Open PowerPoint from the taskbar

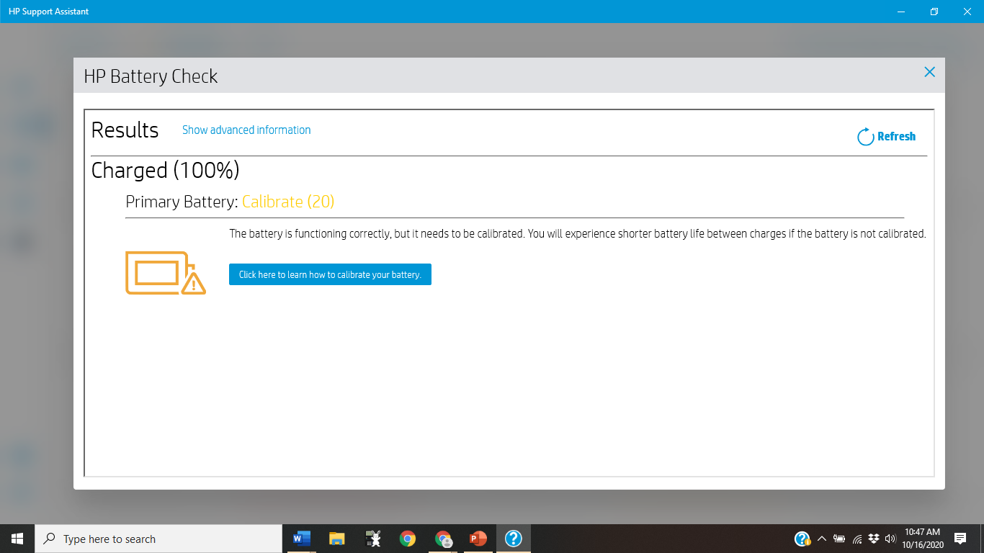point(478,539)
